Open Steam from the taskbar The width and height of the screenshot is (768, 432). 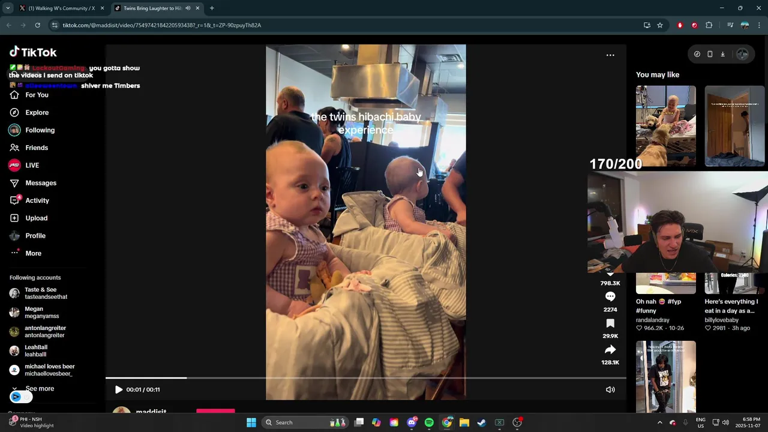(x=482, y=422)
